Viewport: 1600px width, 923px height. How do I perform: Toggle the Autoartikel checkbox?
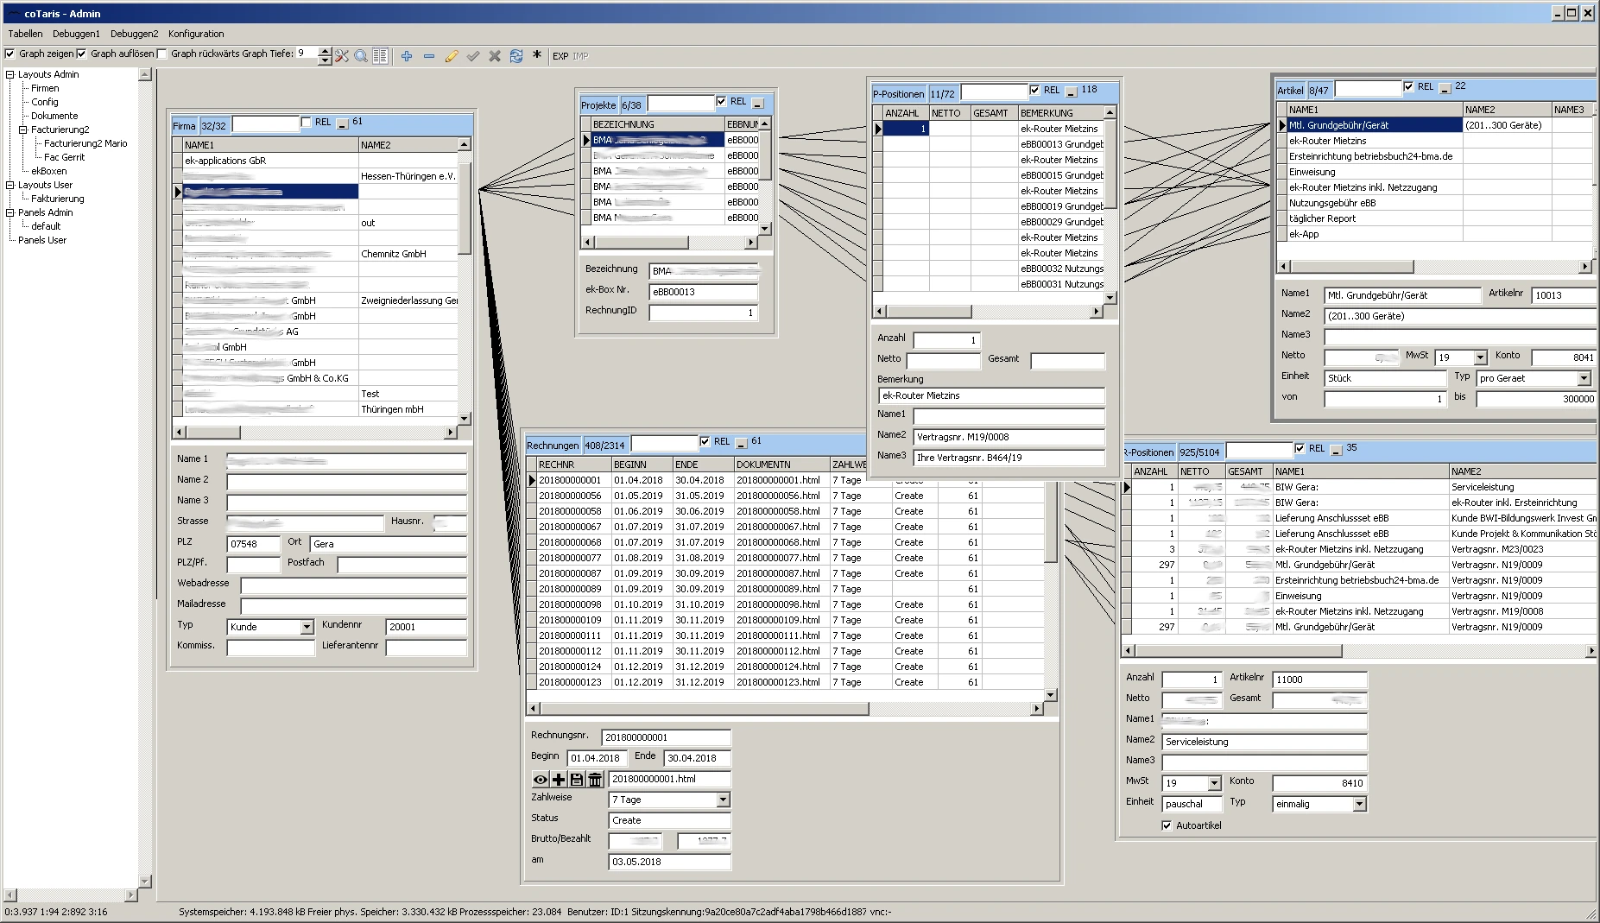click(1167, 825)
